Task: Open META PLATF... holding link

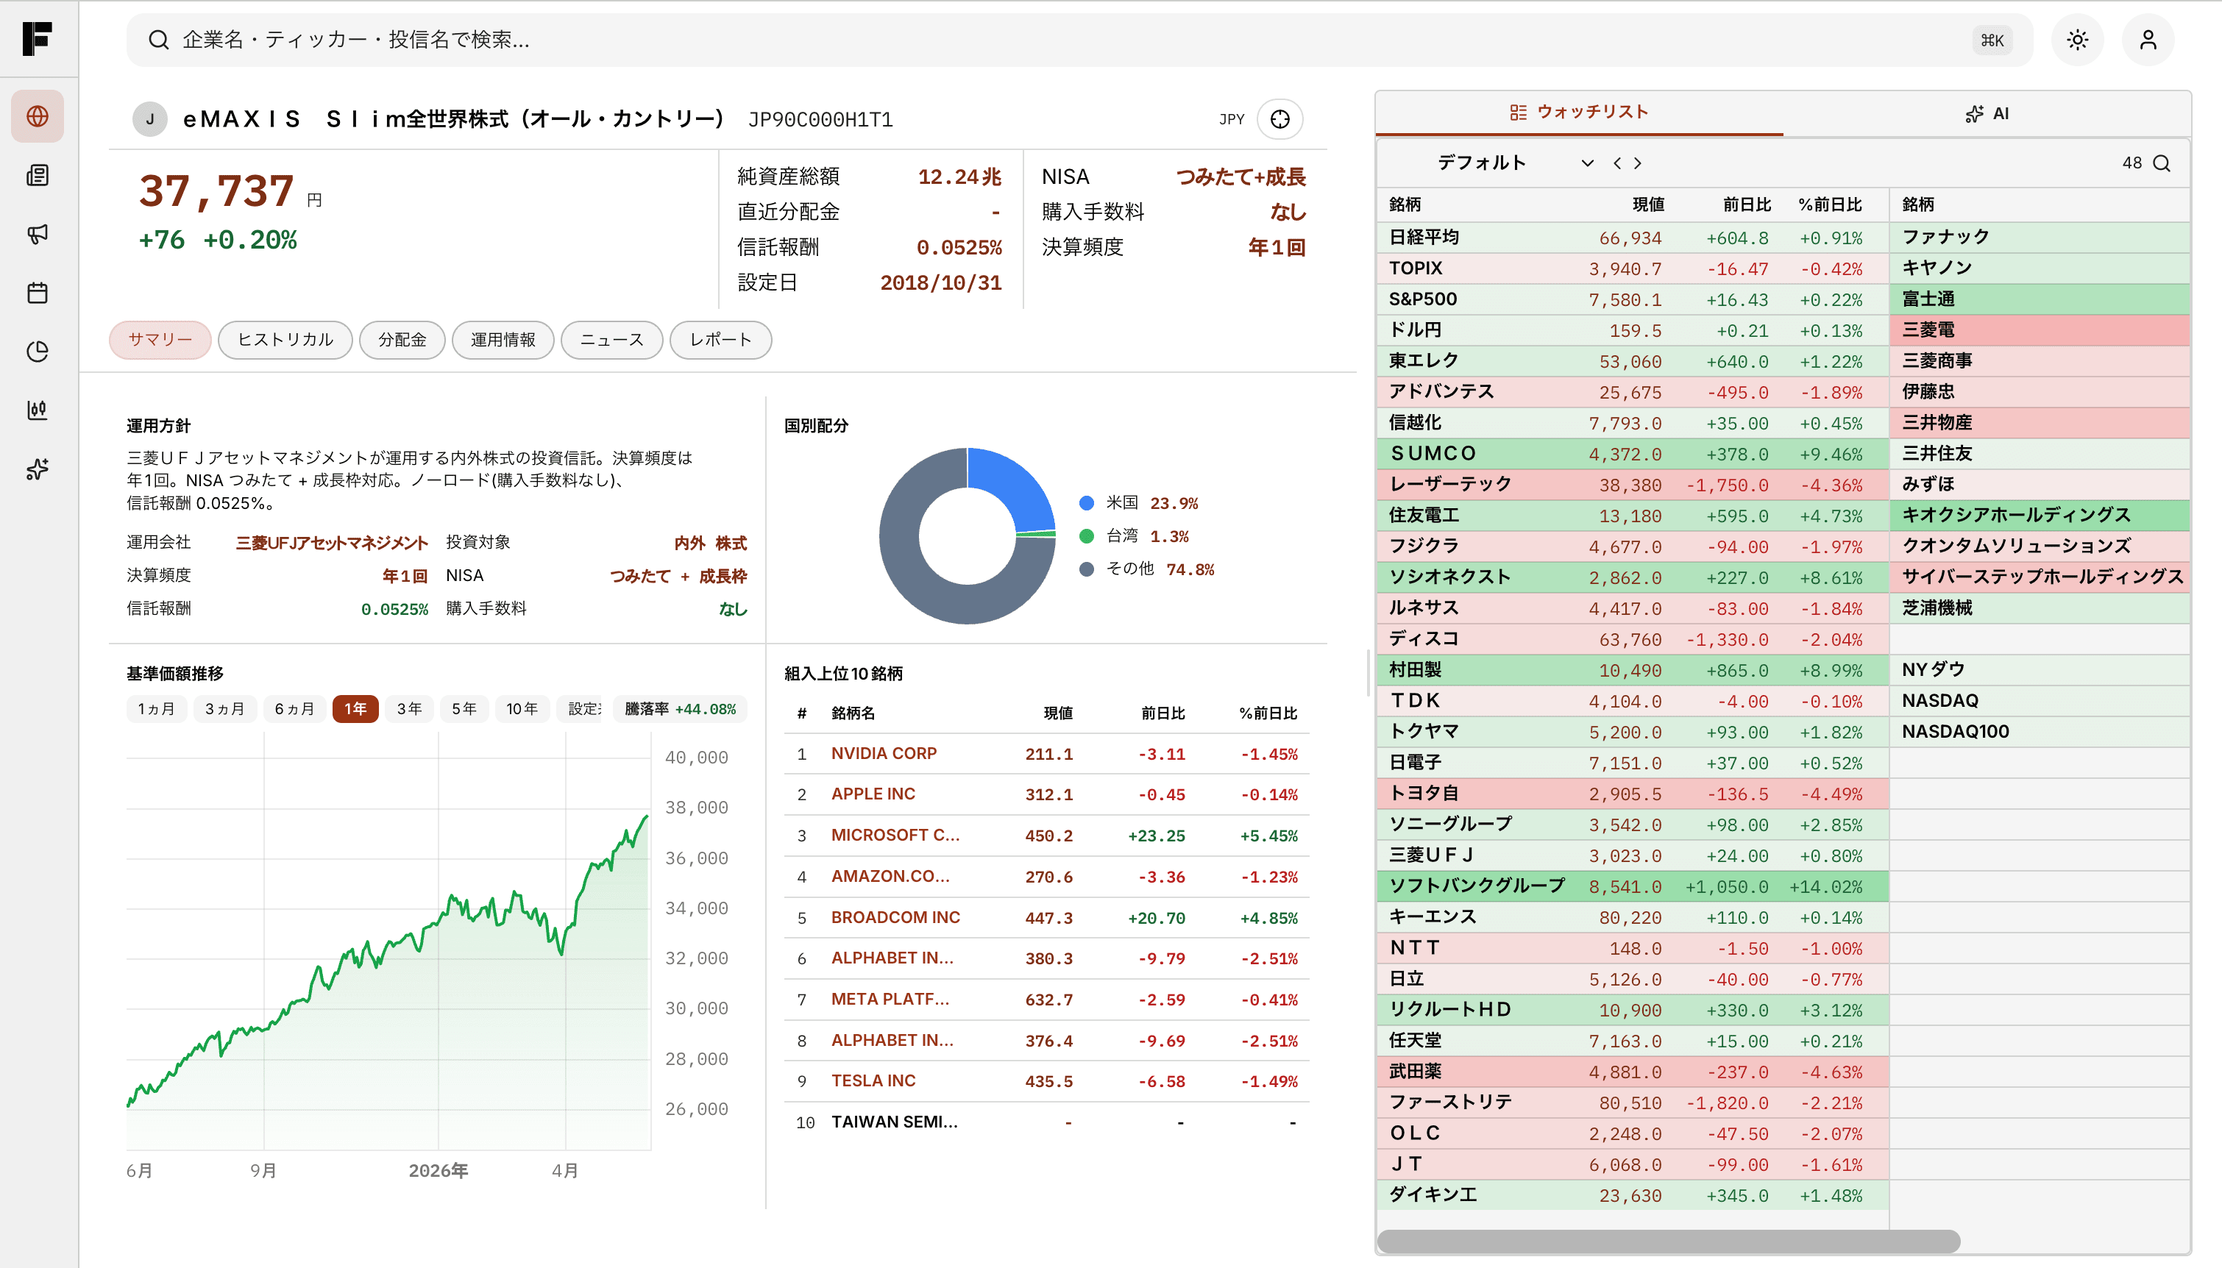Action: tap(890, 1000)
